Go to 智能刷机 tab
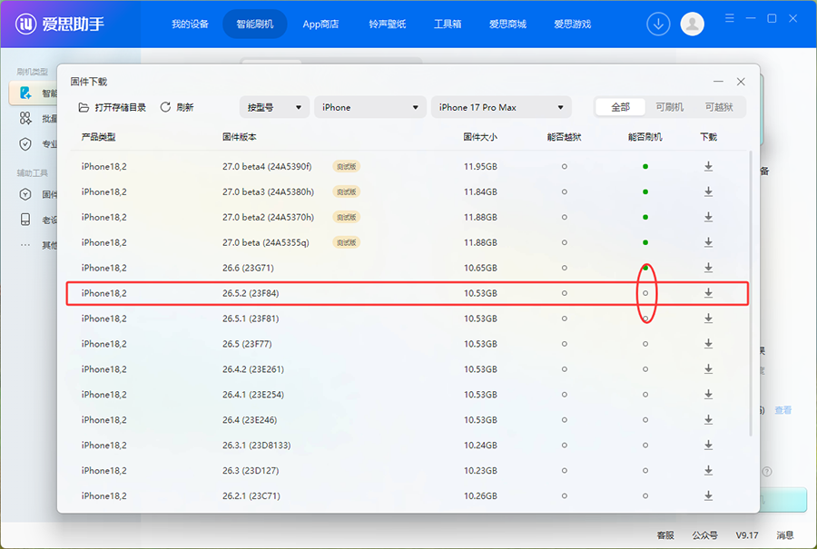 point(255,24)
